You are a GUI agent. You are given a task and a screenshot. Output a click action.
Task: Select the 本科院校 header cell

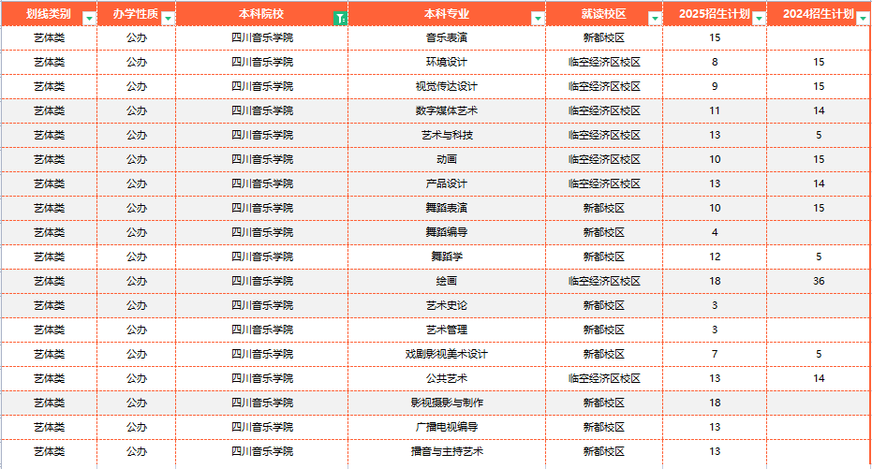tap(262, 14)
